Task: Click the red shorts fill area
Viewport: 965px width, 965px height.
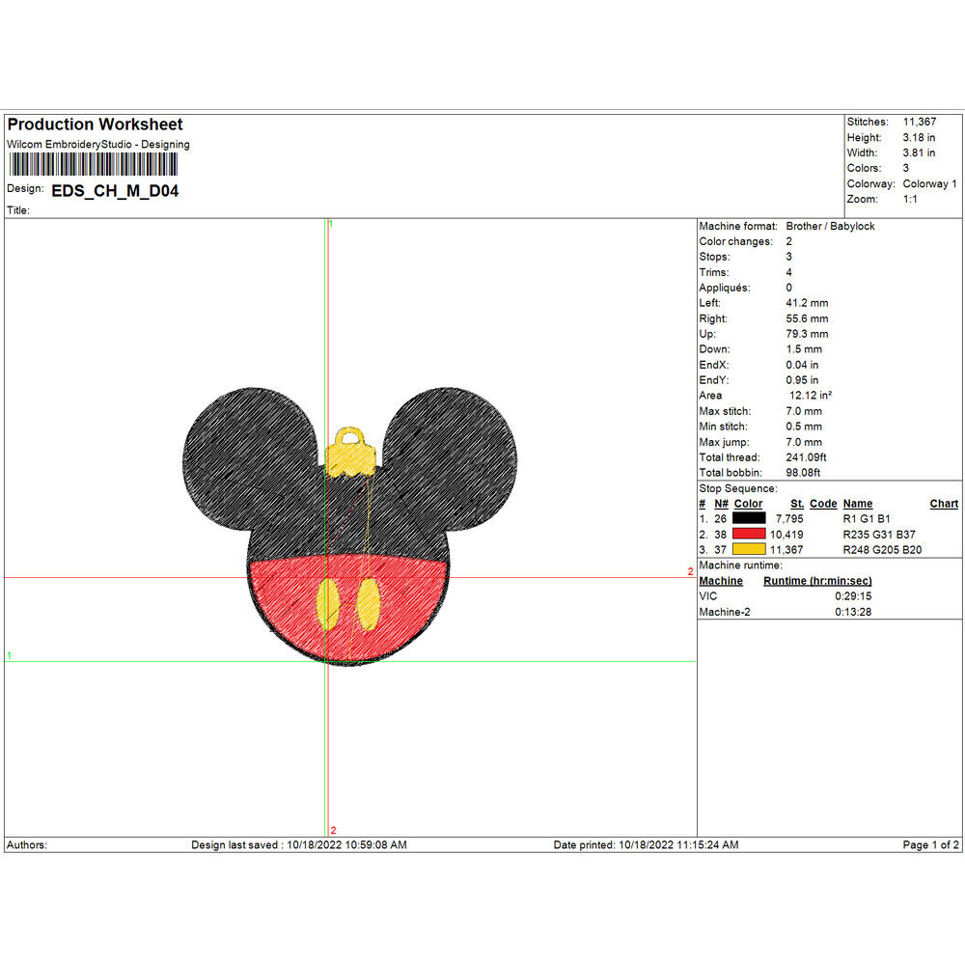Action: coord(289,598)
